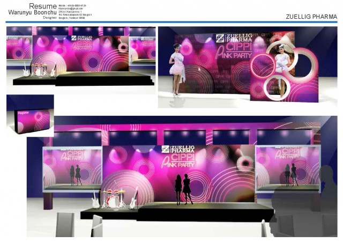Click the drum kit in the top-left render
Image resolution: width=343 pixels, height=243 pixels.
coord(39,69)
